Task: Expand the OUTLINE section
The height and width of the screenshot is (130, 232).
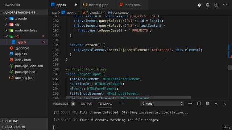Action: (x=3, y=121)
